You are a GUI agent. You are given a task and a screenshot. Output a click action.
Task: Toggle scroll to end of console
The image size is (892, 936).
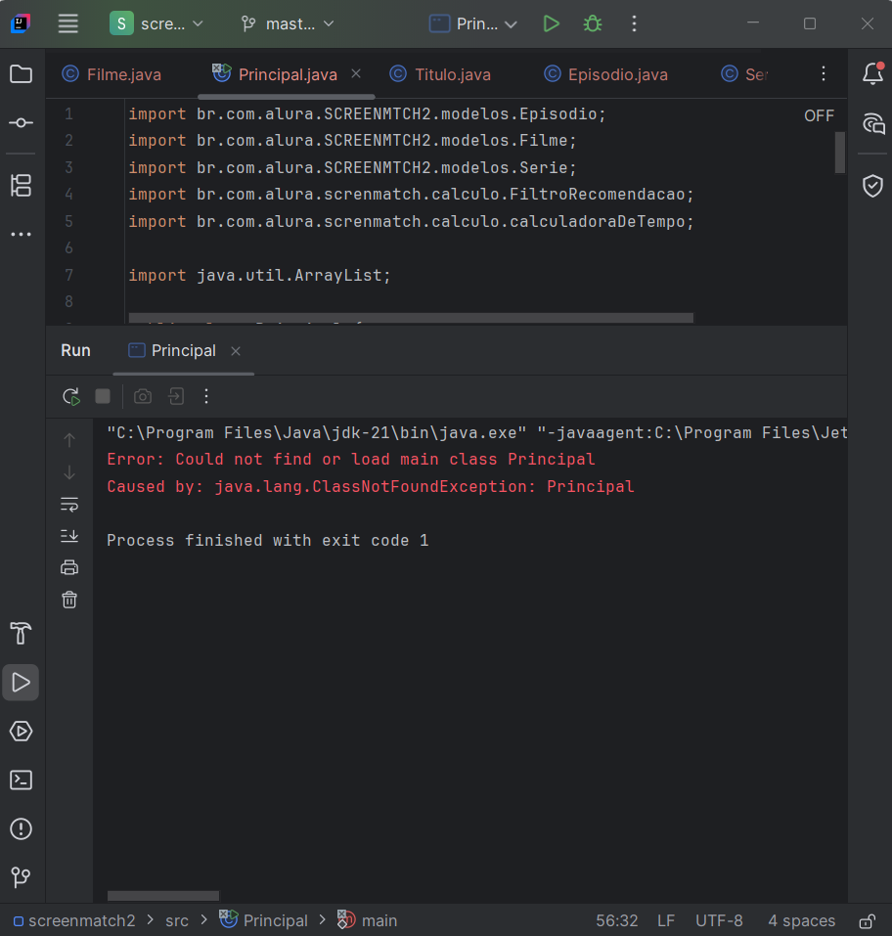(x=69, y=536)
